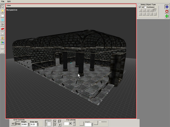Choose the light bulb tool
The image size is (170, 127).
[x=2, y=11]
